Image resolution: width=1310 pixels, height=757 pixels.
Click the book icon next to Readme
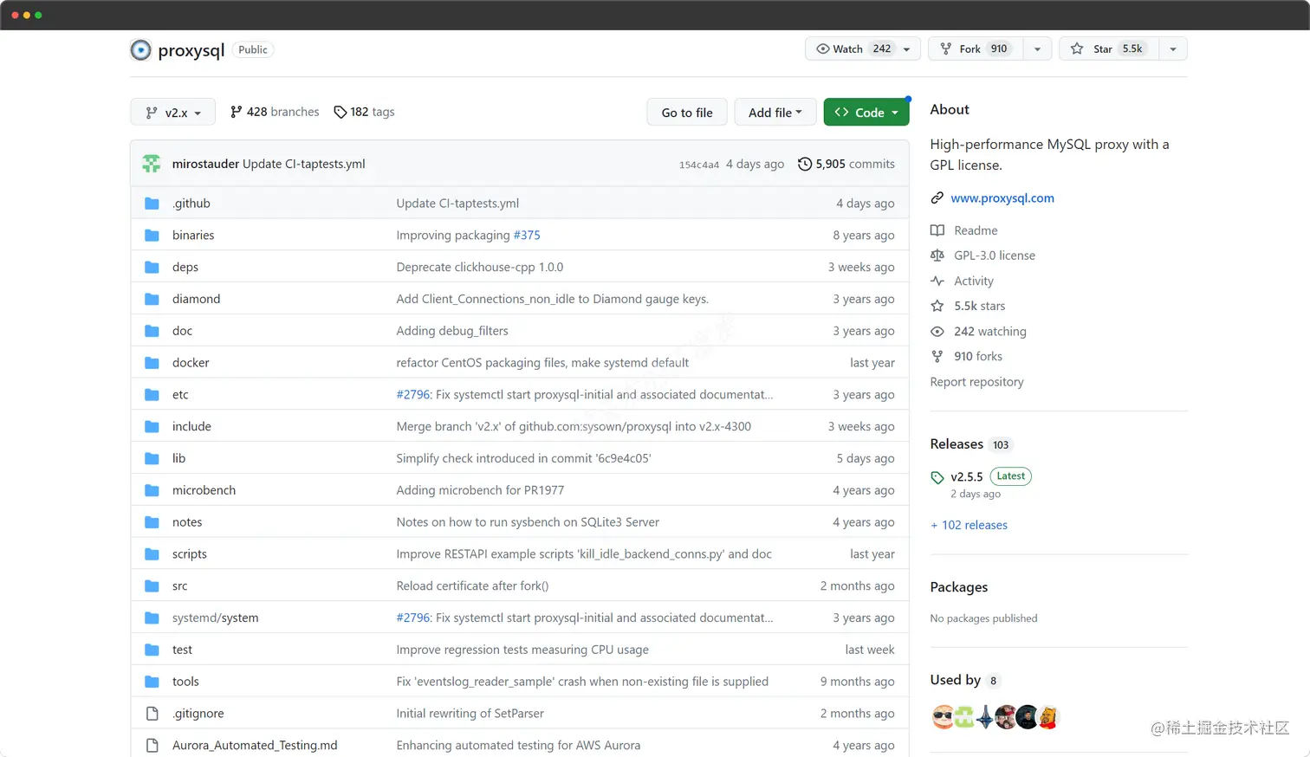(x=937, y=230)
